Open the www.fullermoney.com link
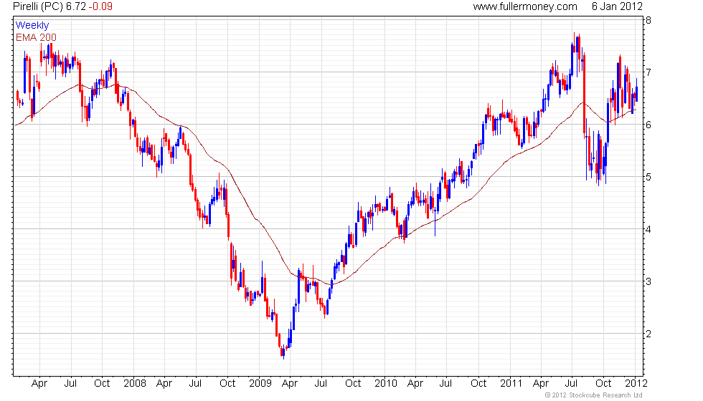This screenshot has height=401, width=703. tap(525, 6)
